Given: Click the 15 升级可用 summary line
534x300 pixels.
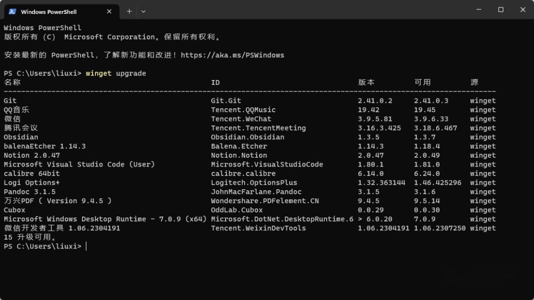Looking at the screenshot, I should click(x=30, y=237).
